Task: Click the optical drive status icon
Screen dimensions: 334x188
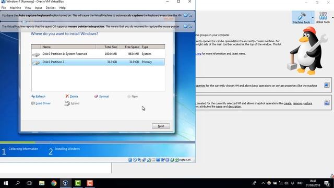Action: pyautogui.click(x=135, y=160)
